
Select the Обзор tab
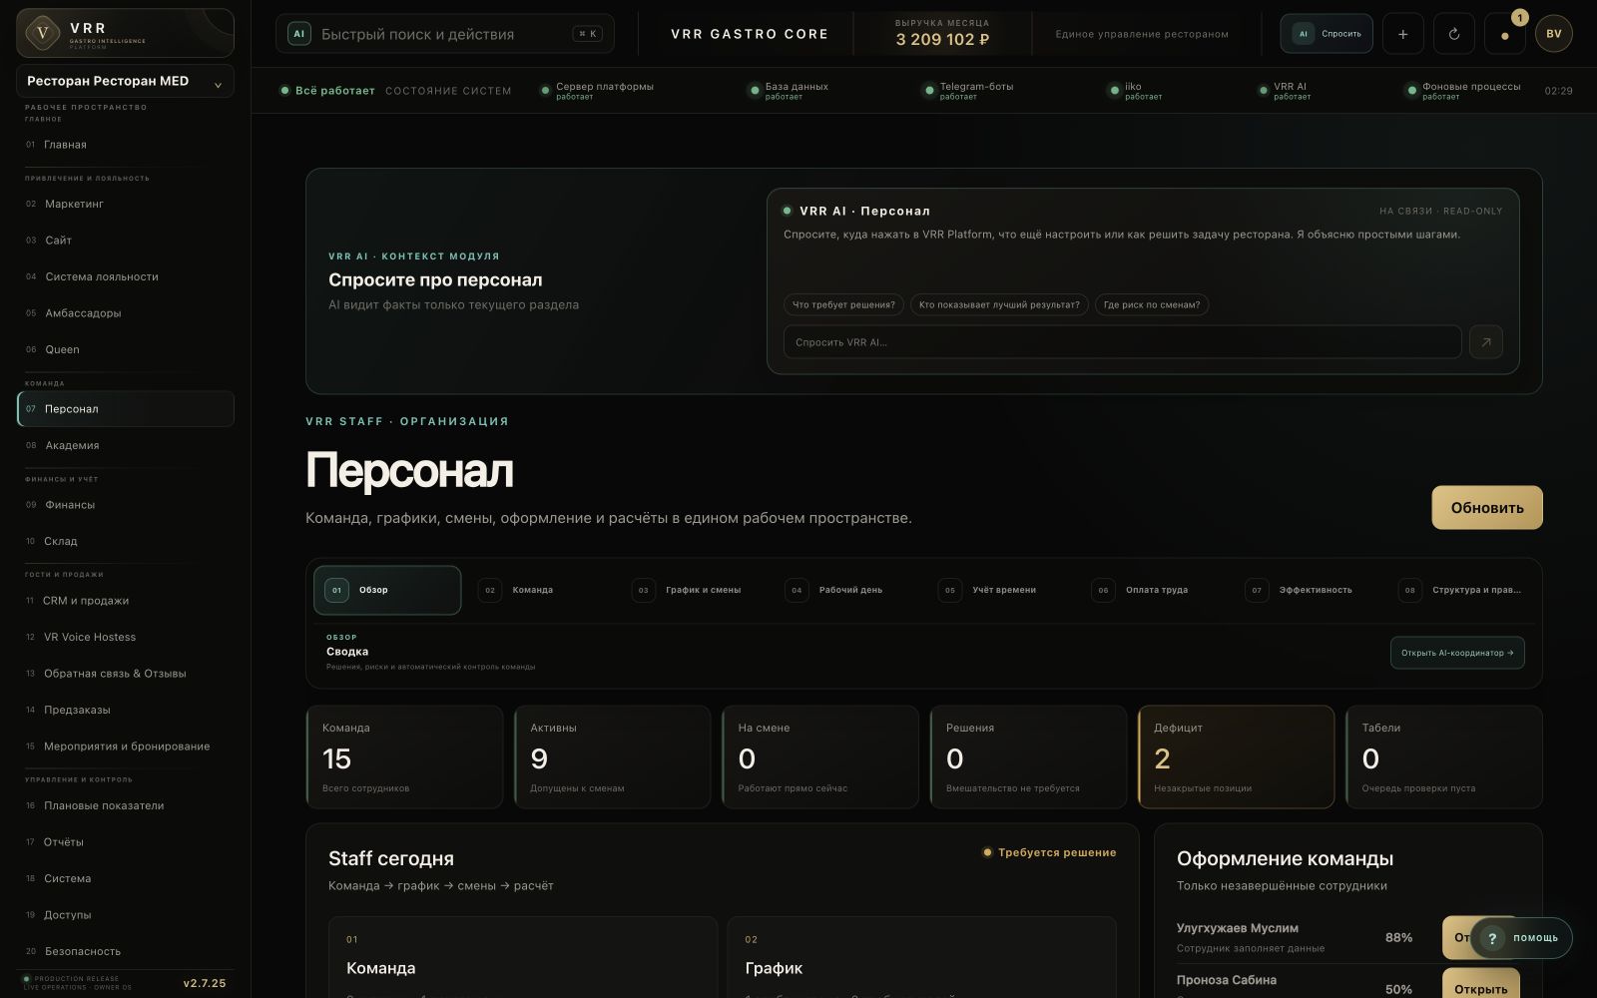pos(387,590)
